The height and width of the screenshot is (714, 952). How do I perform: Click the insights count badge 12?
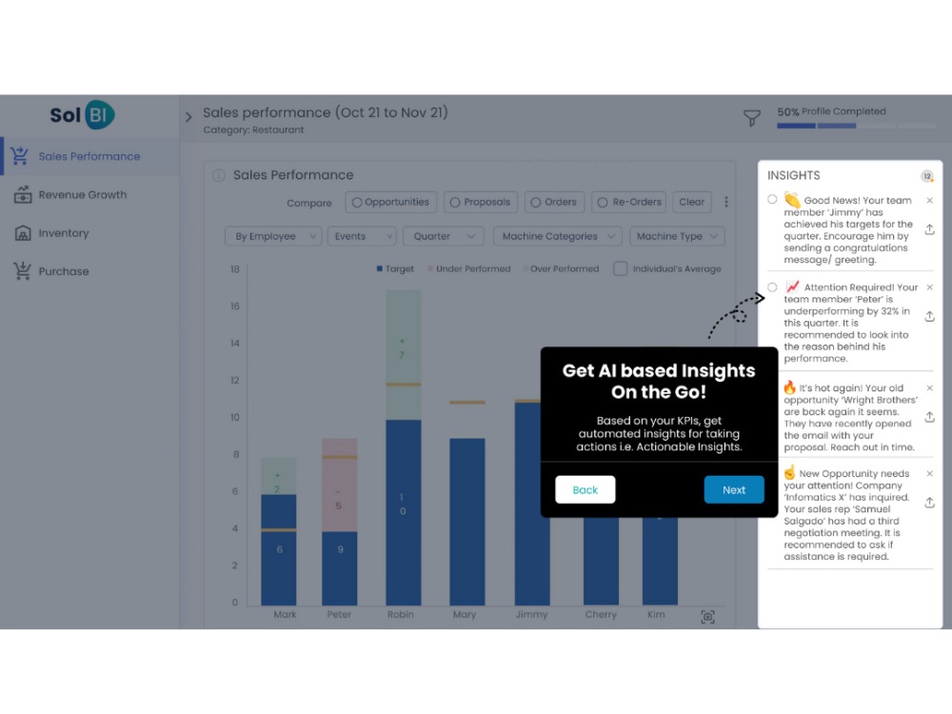(x=926, y=176)
